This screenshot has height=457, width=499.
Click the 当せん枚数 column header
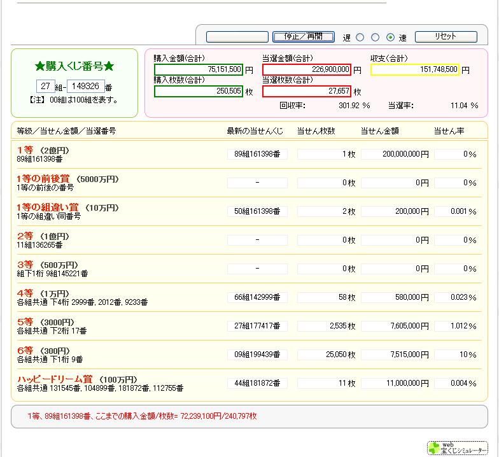(x=316, y=131)
